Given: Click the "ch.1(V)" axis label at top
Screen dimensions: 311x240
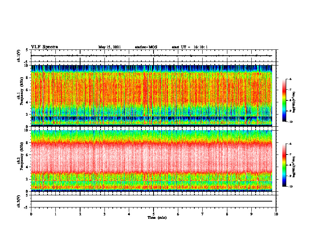Looking at the screenshot, I should point(19,56).
